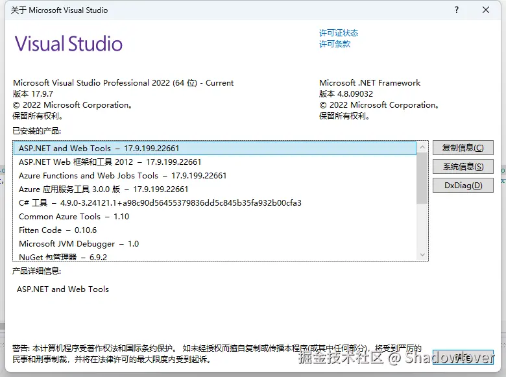
Task: Select Microsoft JVM Debugger row
Action: 215,244
